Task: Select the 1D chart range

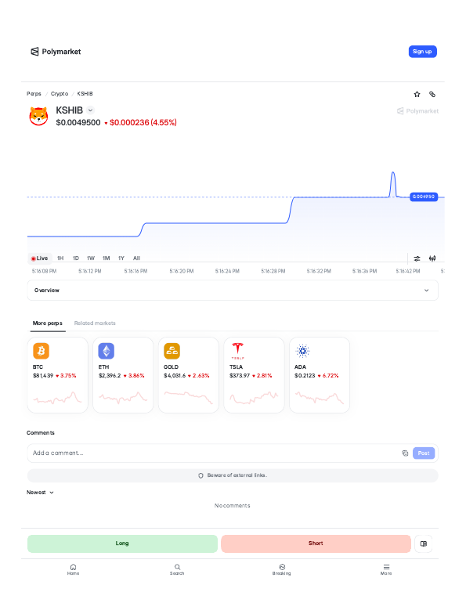Action: [76, 258]
